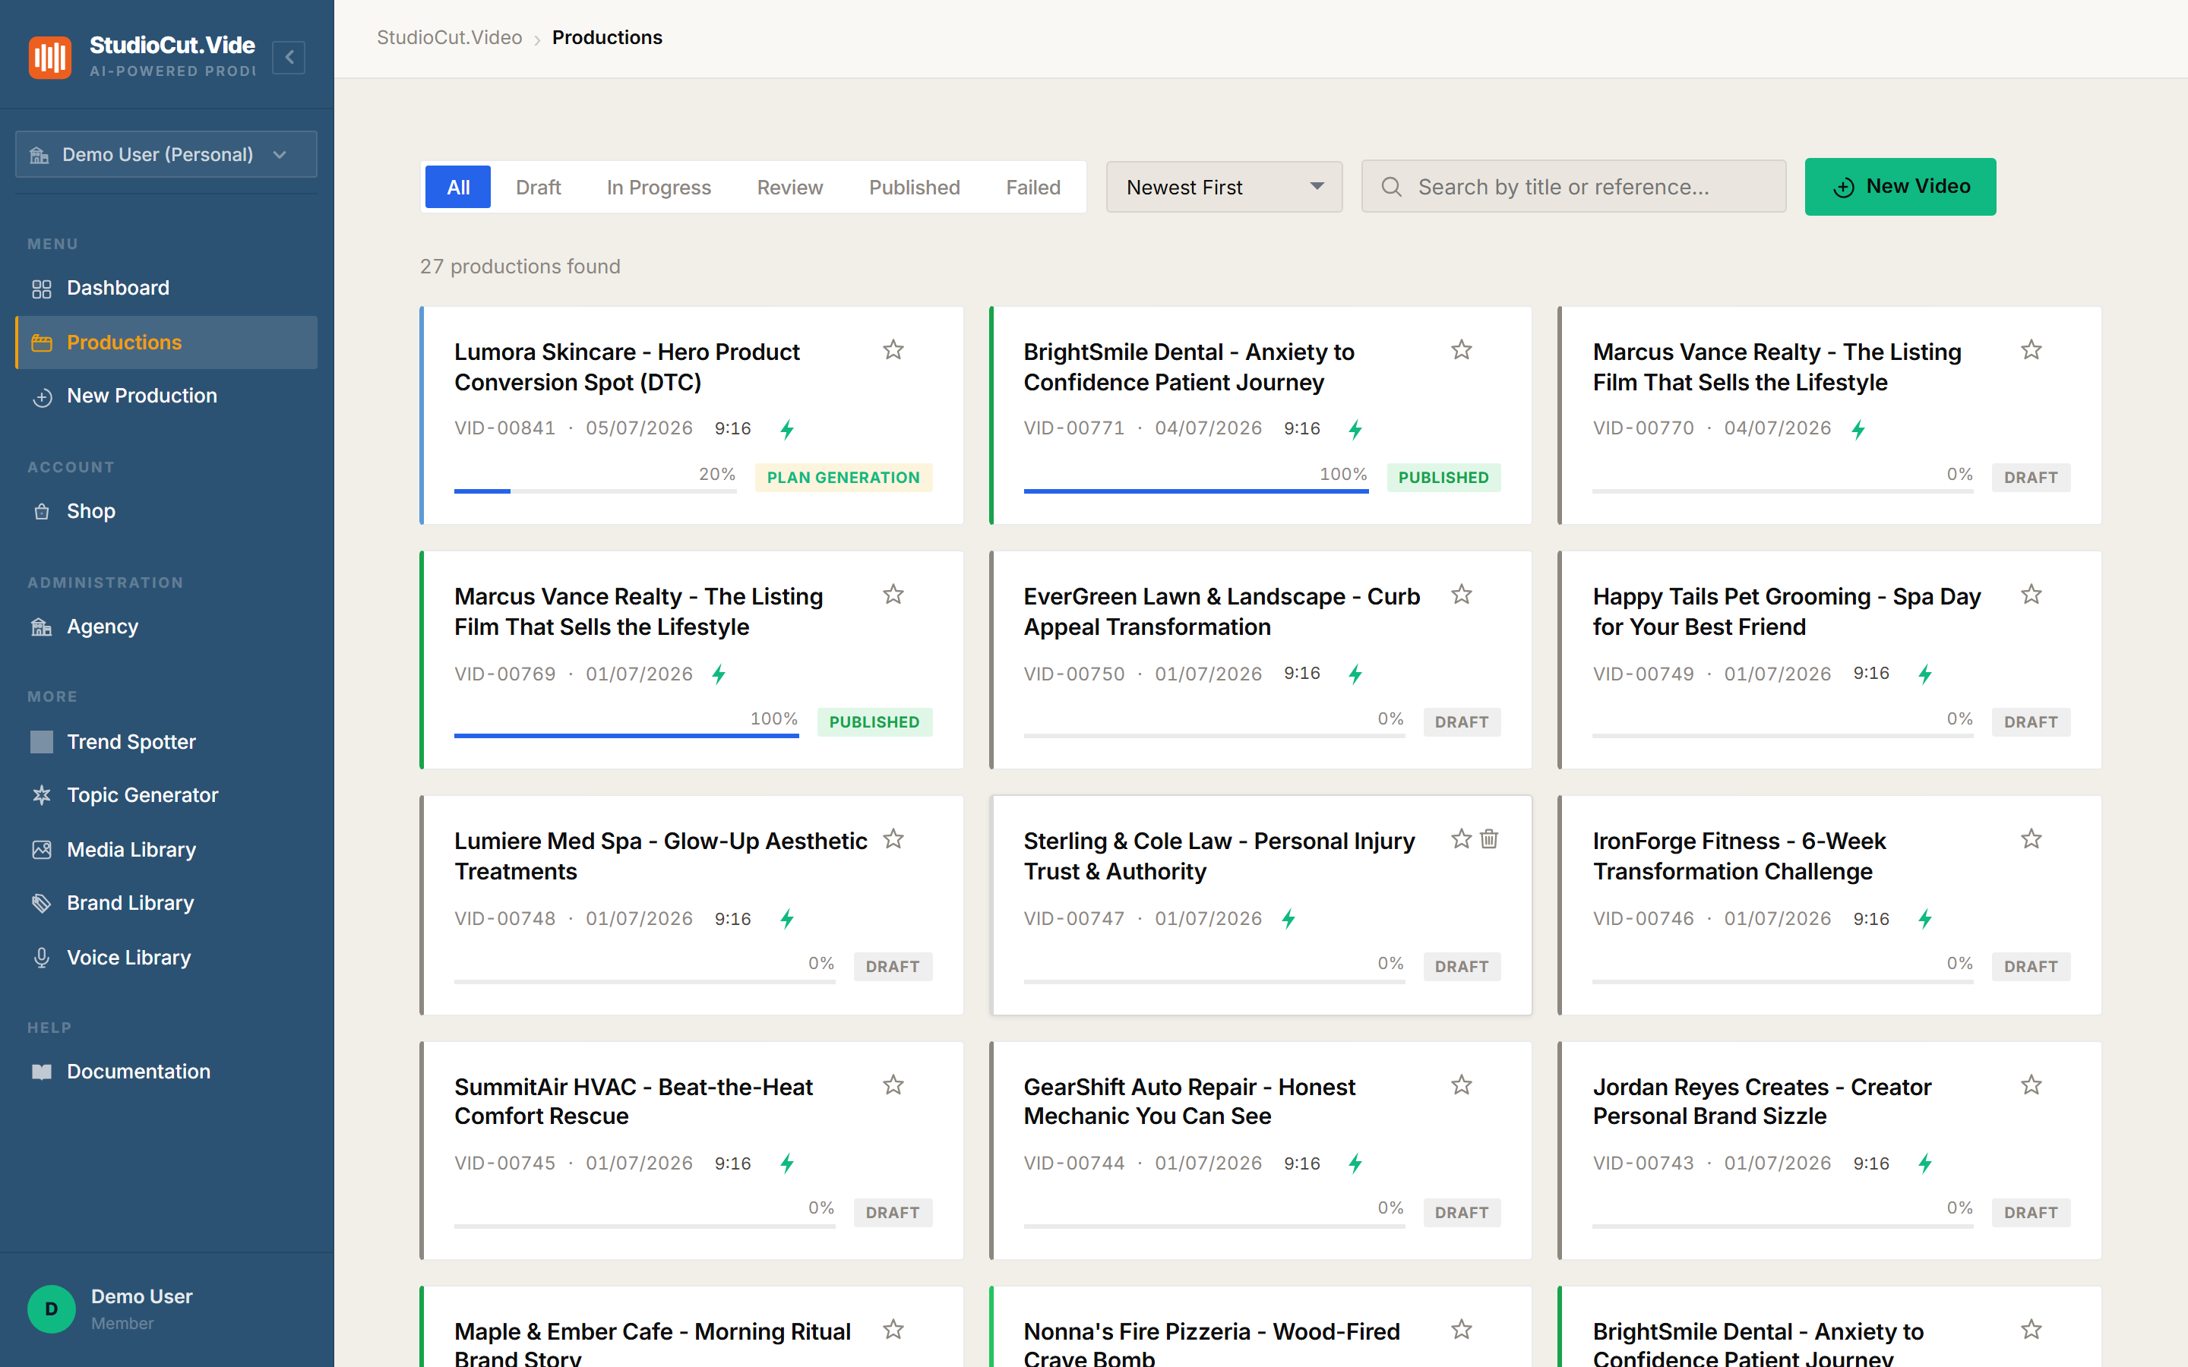Click the "27 productions found" count text
This screenshot has height=1367, width=2188.
pyautogui.click(x=520, y=267)
